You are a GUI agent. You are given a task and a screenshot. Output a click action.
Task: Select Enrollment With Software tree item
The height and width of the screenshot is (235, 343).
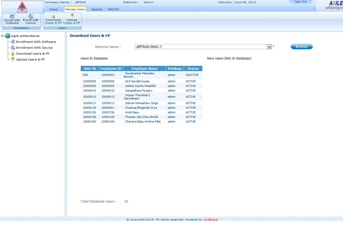coord(36,42)
